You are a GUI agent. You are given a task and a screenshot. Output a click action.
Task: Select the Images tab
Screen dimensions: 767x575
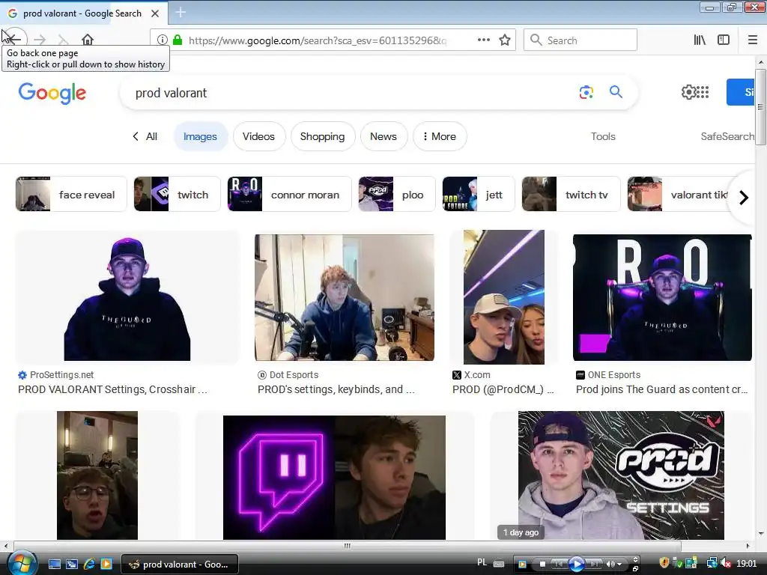click(x=200, y=136)
